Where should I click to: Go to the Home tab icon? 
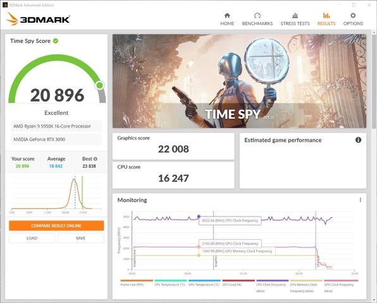coord(227,16)
